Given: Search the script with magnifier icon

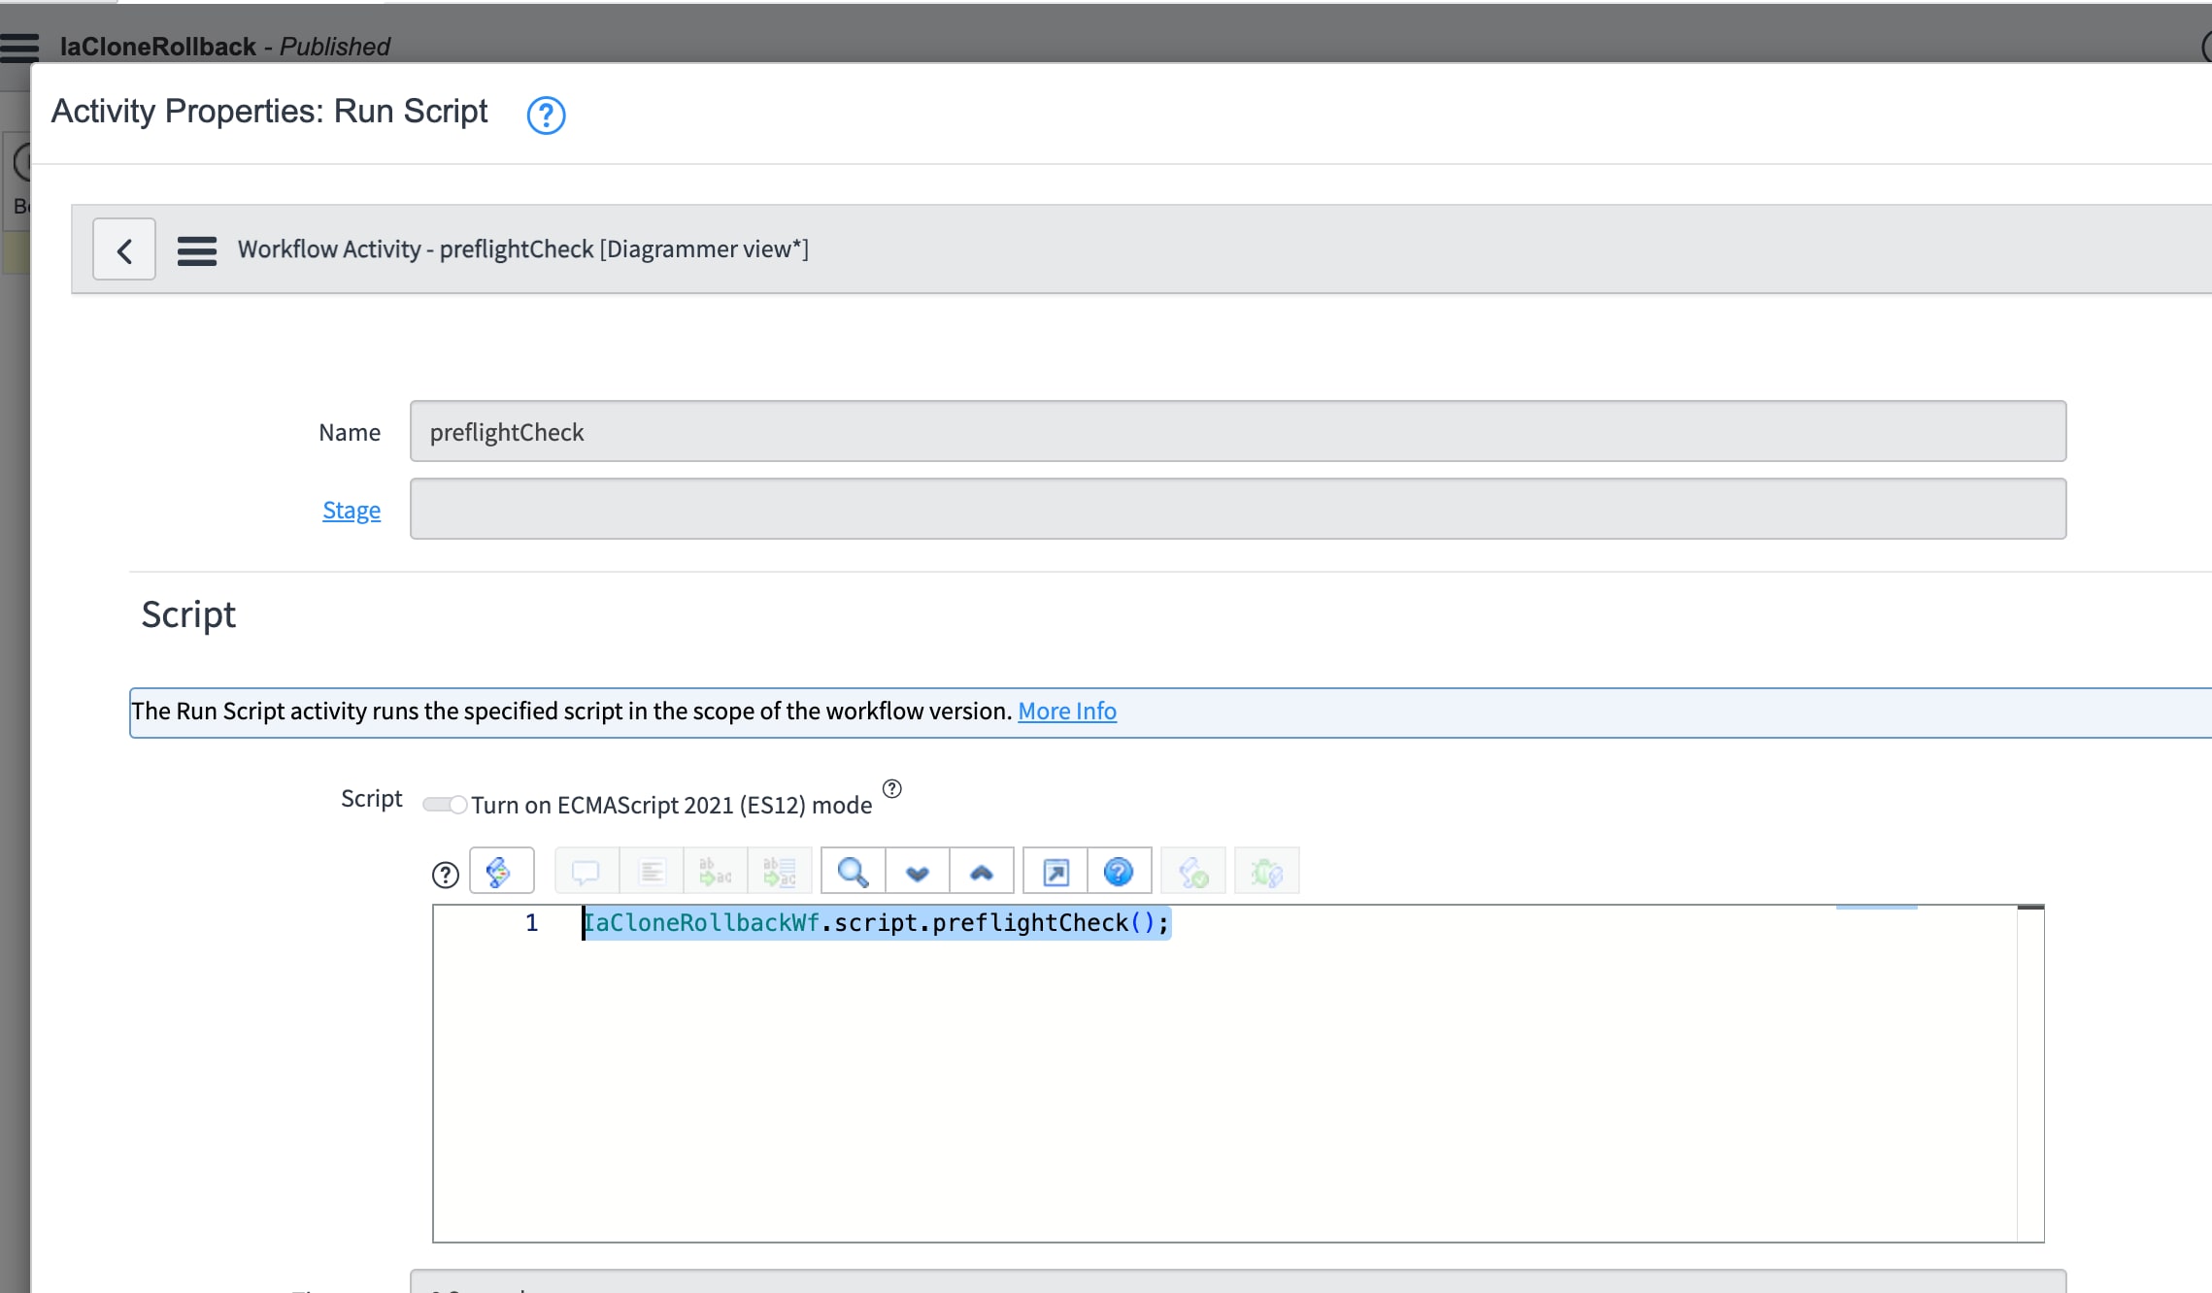Looking at the screenshot, I should [854, 872].
